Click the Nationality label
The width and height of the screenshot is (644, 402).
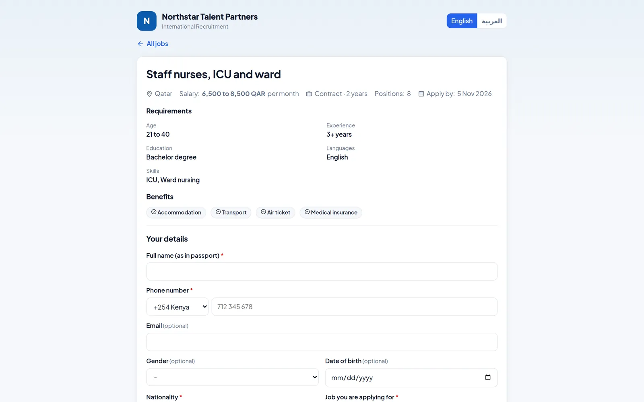tap(162, 397)
